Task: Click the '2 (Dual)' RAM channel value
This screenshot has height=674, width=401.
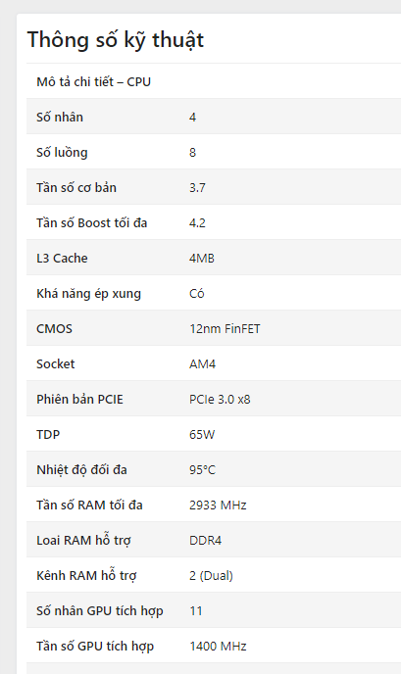Action: tap(211, 576)
